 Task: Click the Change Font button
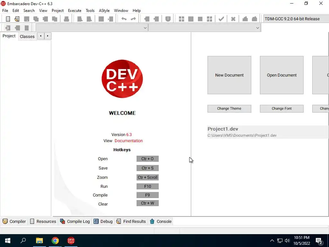click(x=281, y=109)
